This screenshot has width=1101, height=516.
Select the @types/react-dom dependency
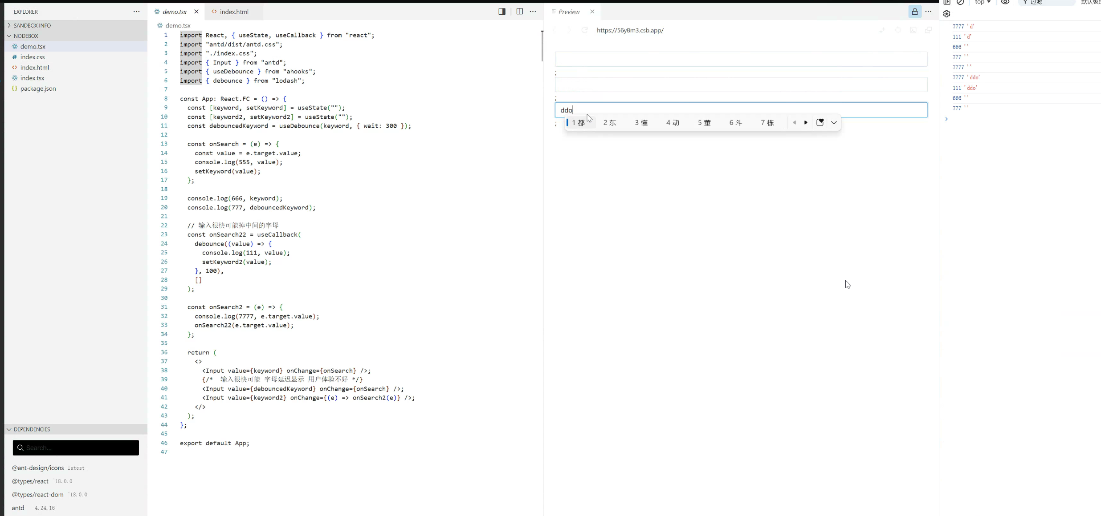tap(49, 495)
